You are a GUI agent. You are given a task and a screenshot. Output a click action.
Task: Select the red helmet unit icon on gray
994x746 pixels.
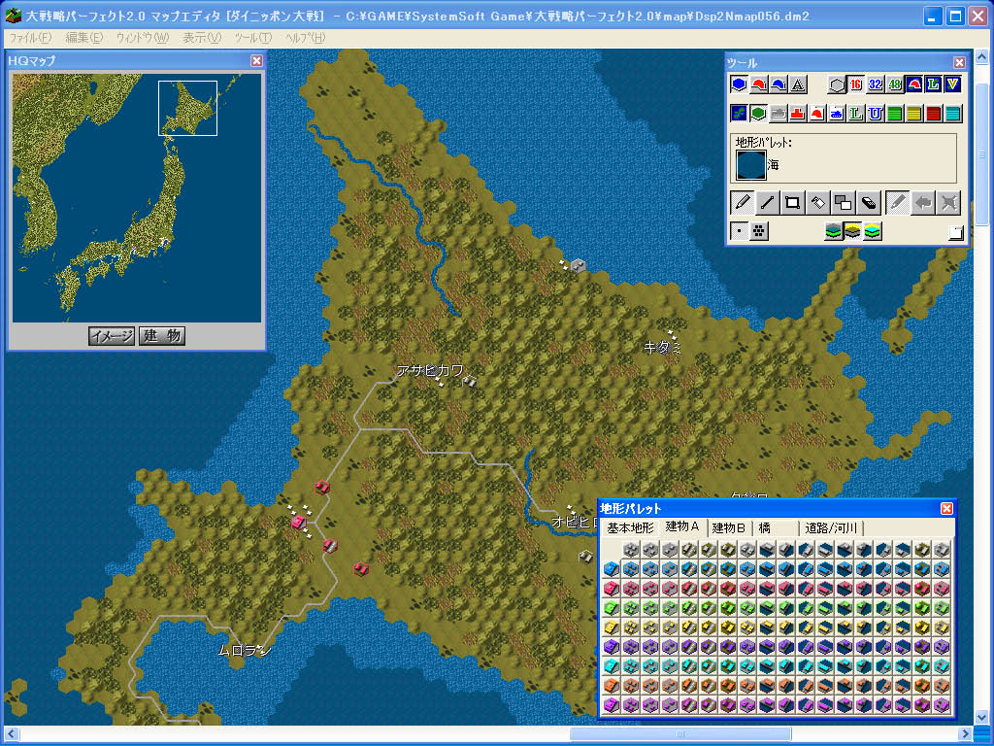[759, 84]
